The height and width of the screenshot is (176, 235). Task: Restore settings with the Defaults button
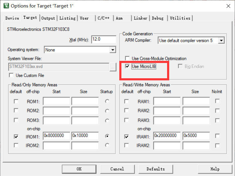click(x=156, y=169)
